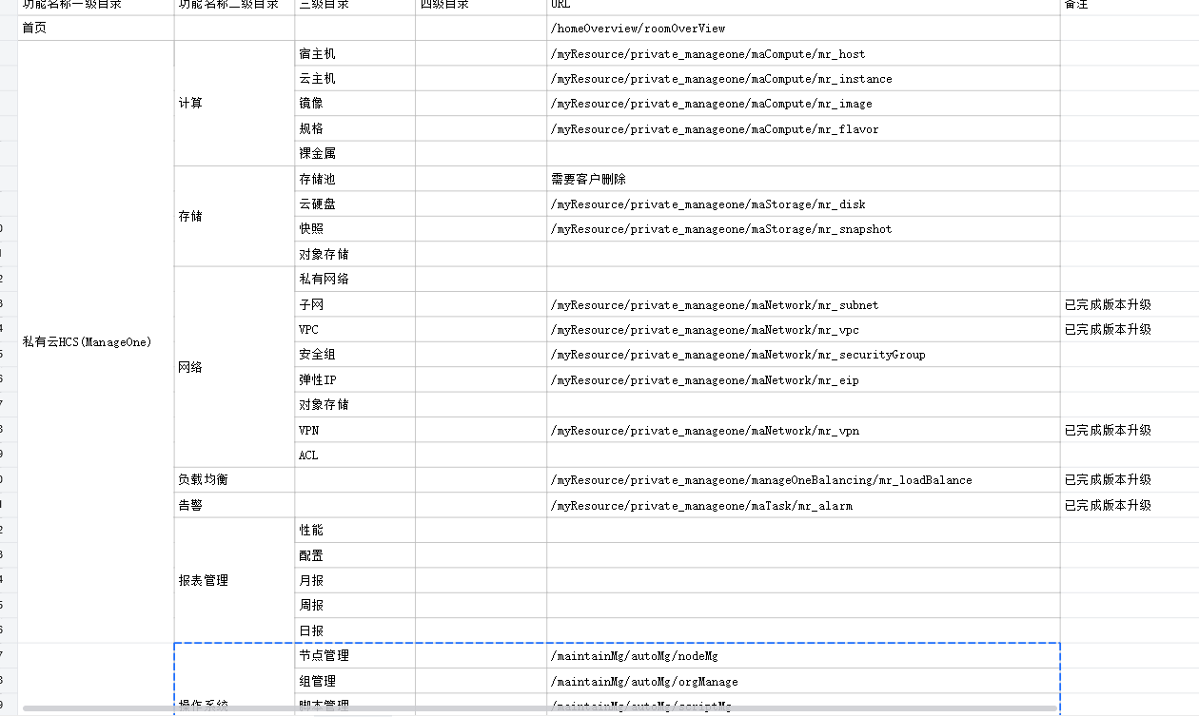Image resolution: width=1199 pixels, height=717 pixels.
Task: Click the 云硬盘 cell
Action: point(354,203)
